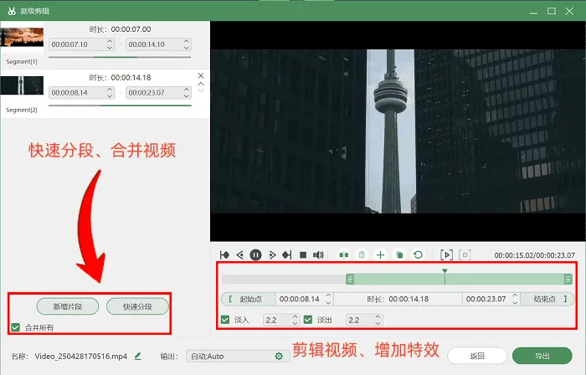
Task: Play the selected segment bracket icon
Action: (446, 255)
